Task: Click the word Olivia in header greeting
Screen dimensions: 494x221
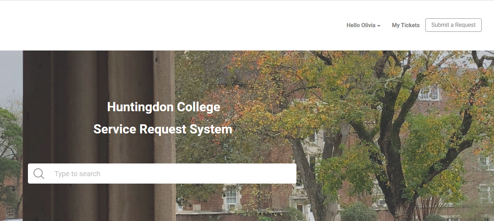Action: coord(368,25)
